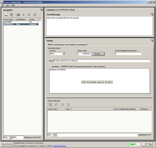Select event row 0x022ffff2
This screenshot has height=148, width=156.
pyautogui.click(x=21, y=22)
